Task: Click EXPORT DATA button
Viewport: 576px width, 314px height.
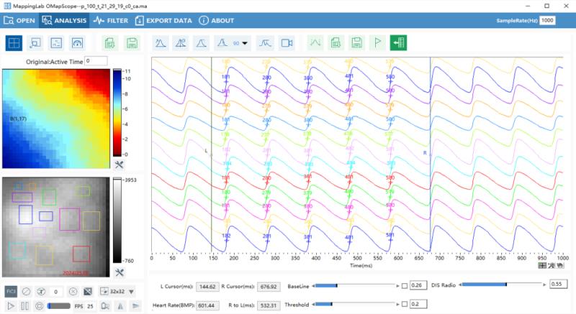Action: [x=163, y=21]
